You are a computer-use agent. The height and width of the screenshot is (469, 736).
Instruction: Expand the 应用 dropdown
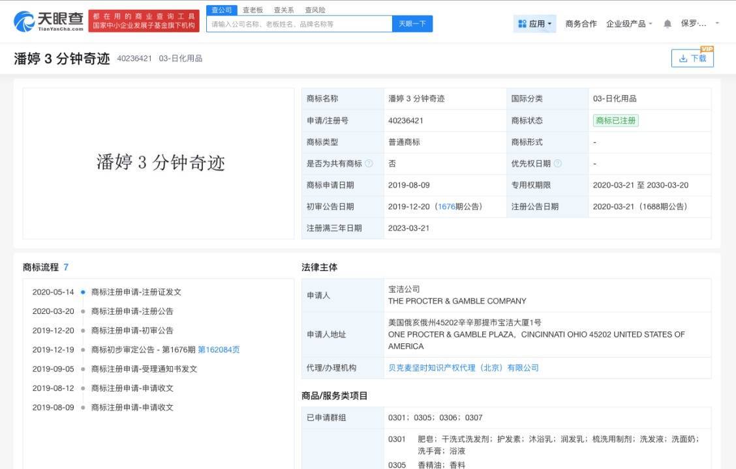click(x=539, y=23)
